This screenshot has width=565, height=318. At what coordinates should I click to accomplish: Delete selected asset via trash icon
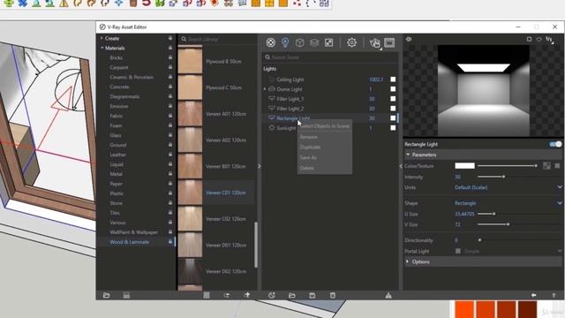point(333,295)
